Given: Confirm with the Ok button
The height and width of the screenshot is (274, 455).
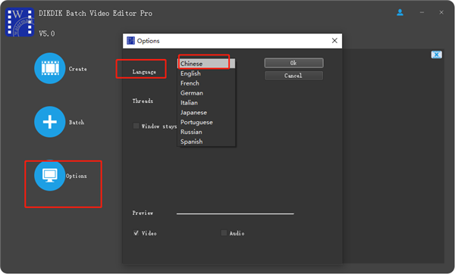Looking at the screenshot, I should [293, 63].
